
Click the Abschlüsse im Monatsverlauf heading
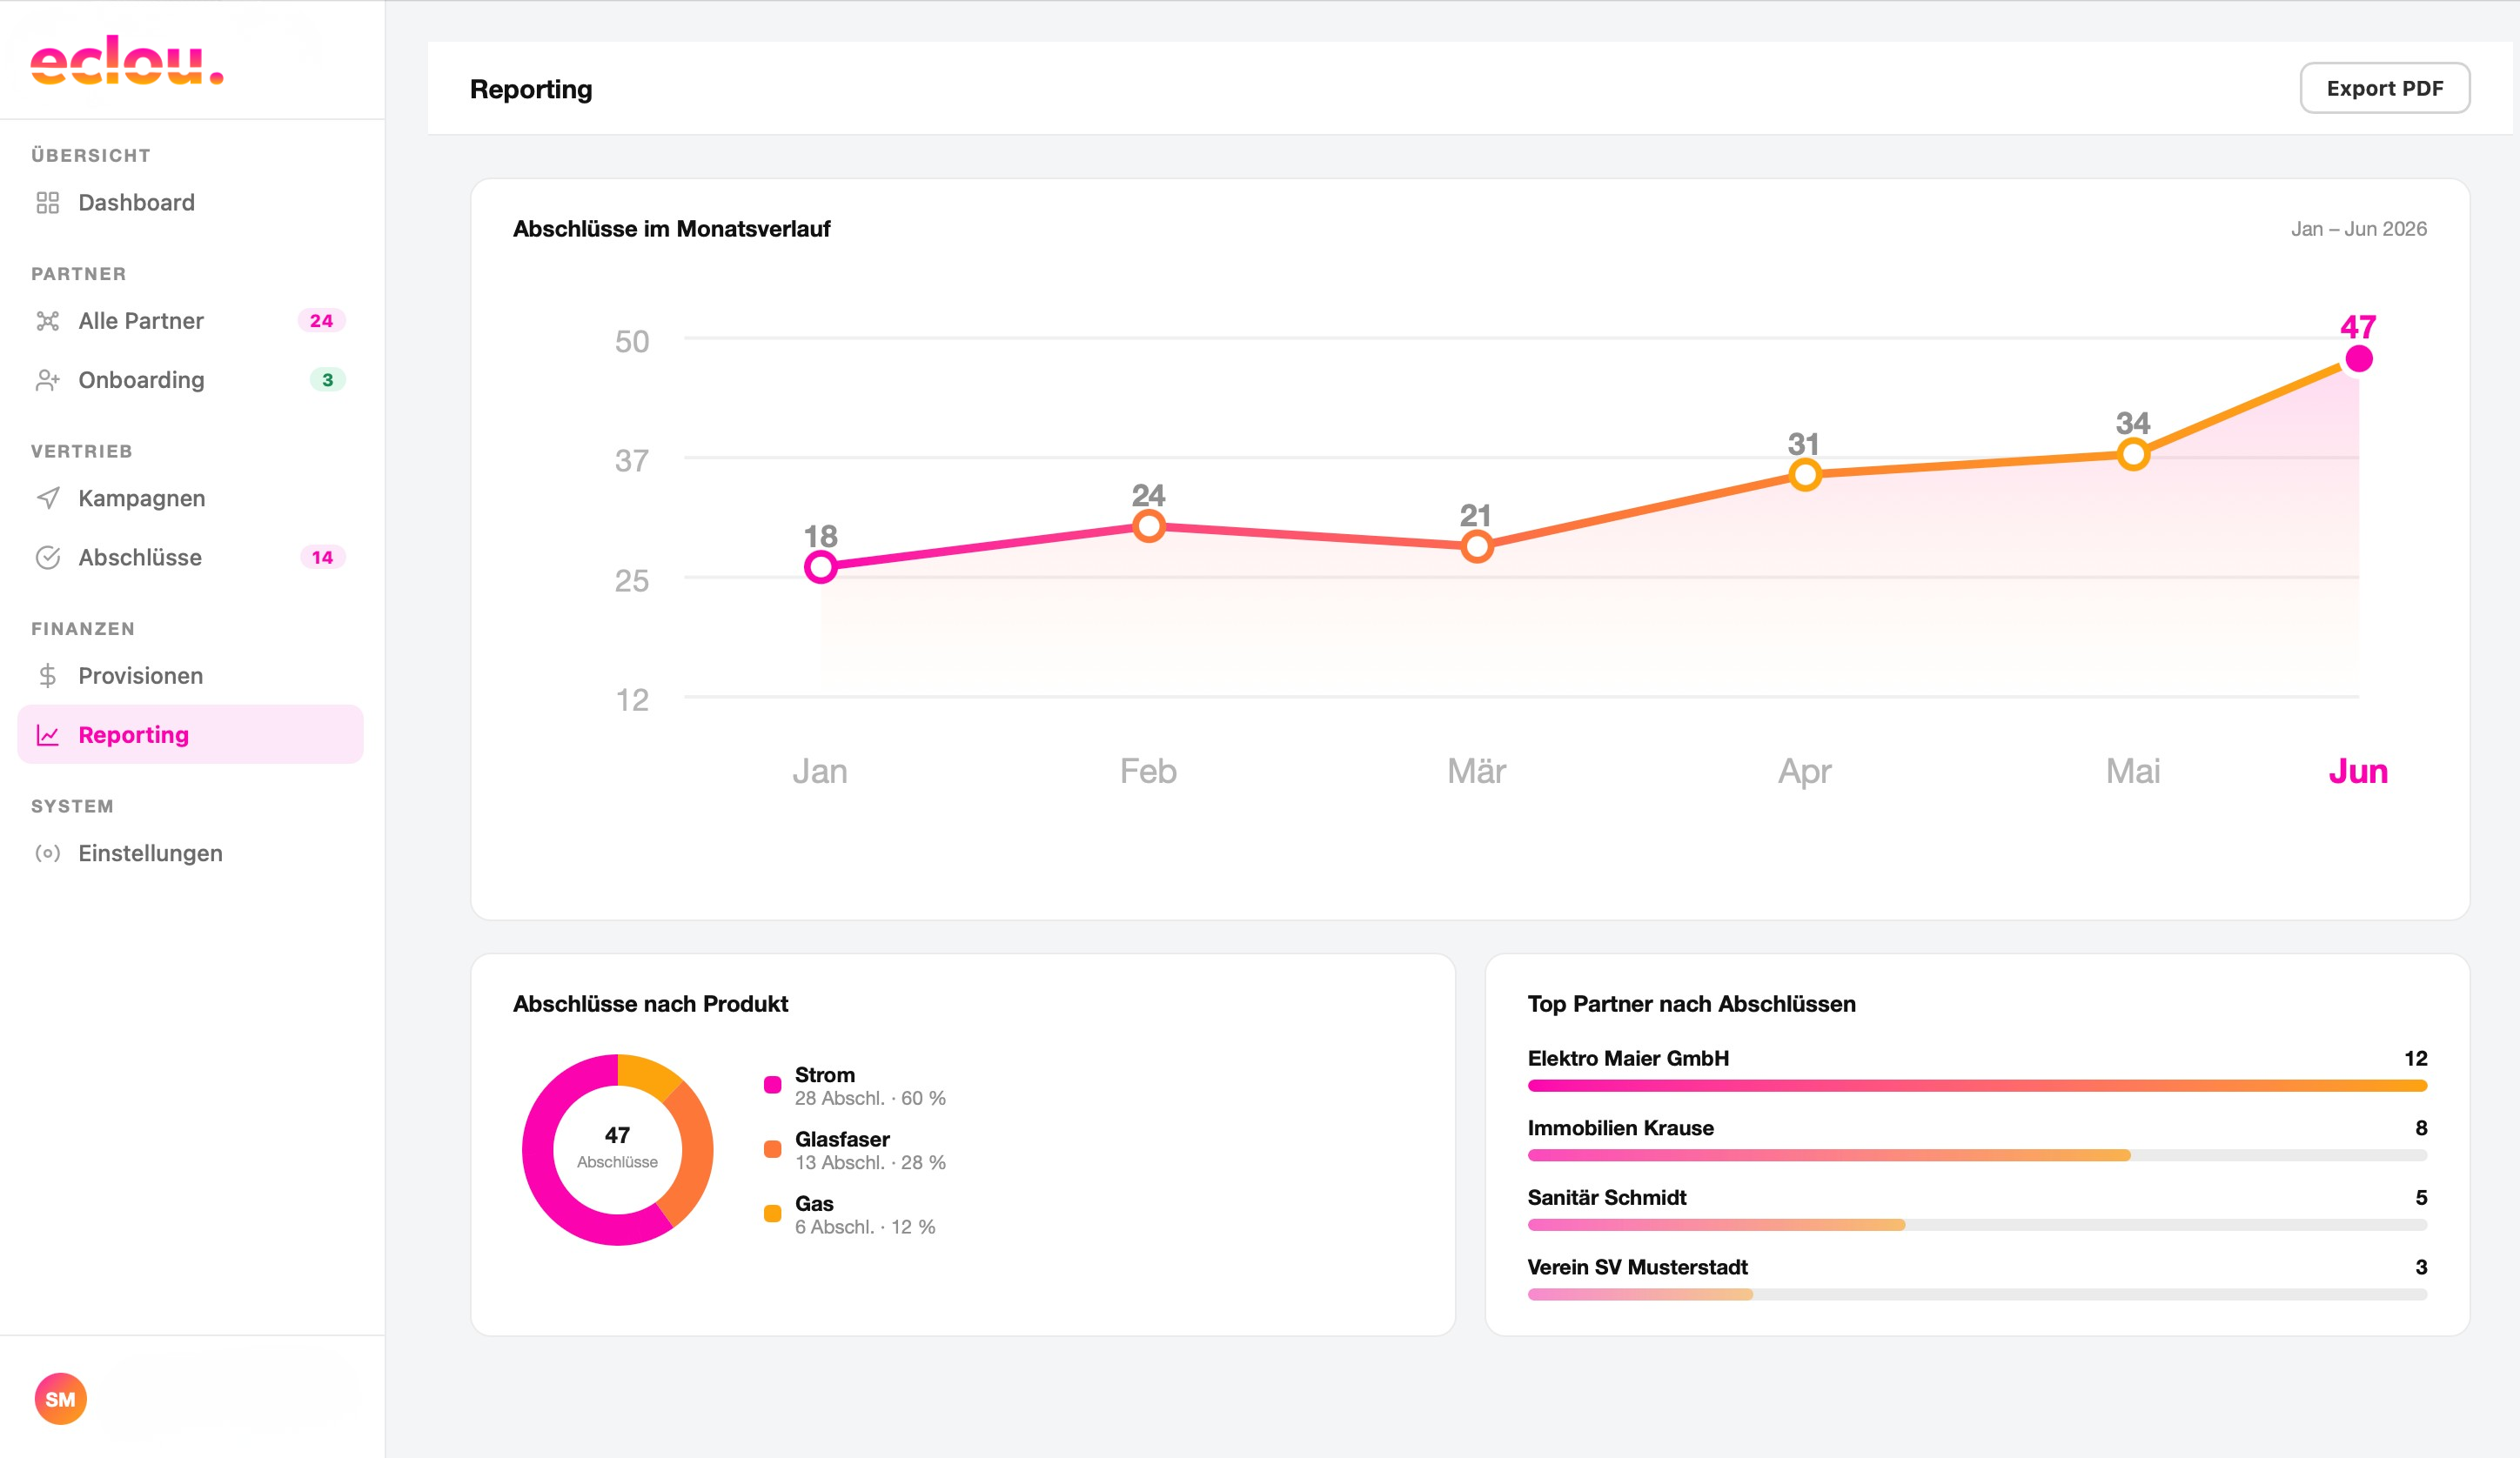(672, 229)
